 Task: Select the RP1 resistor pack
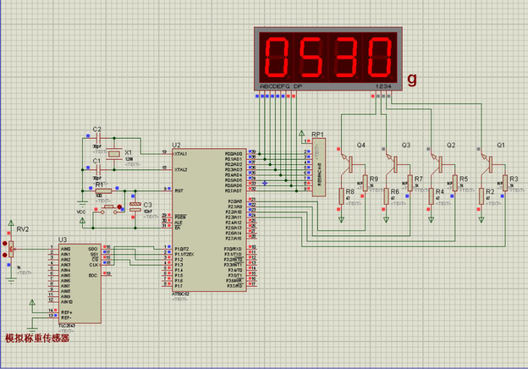318,168
